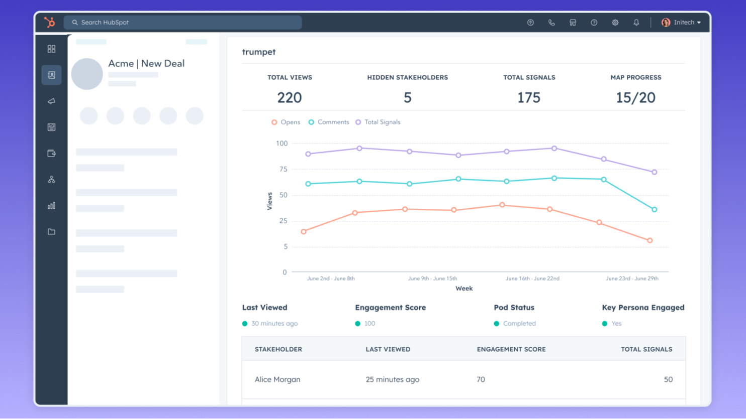Click the HubSpot sprocket logo
Screen dimensions: 746x419
tap(49, 23)
